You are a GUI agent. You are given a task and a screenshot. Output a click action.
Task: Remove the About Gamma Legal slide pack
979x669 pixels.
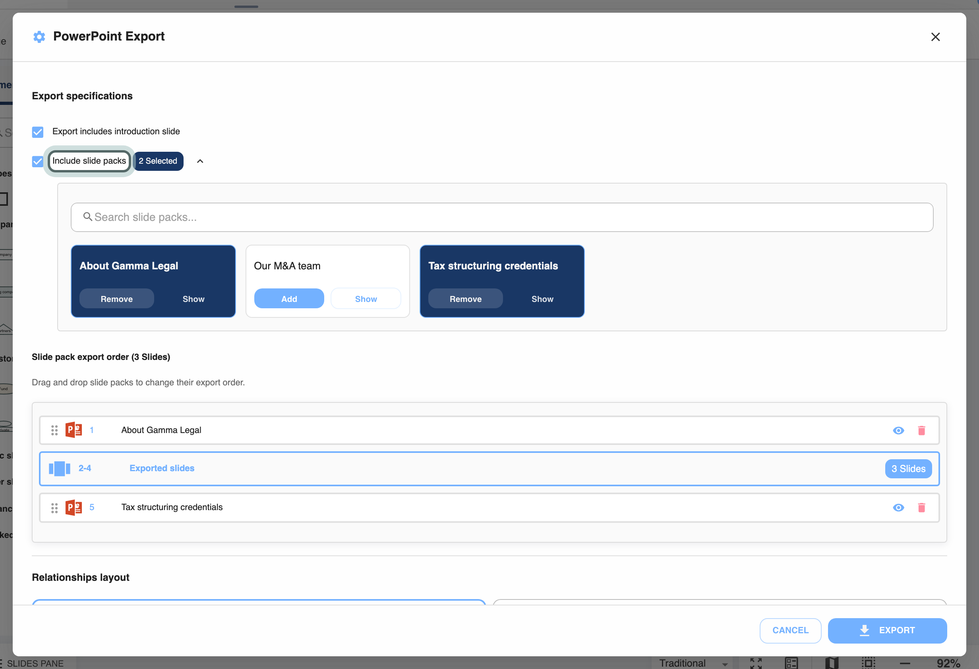(117, 299)
